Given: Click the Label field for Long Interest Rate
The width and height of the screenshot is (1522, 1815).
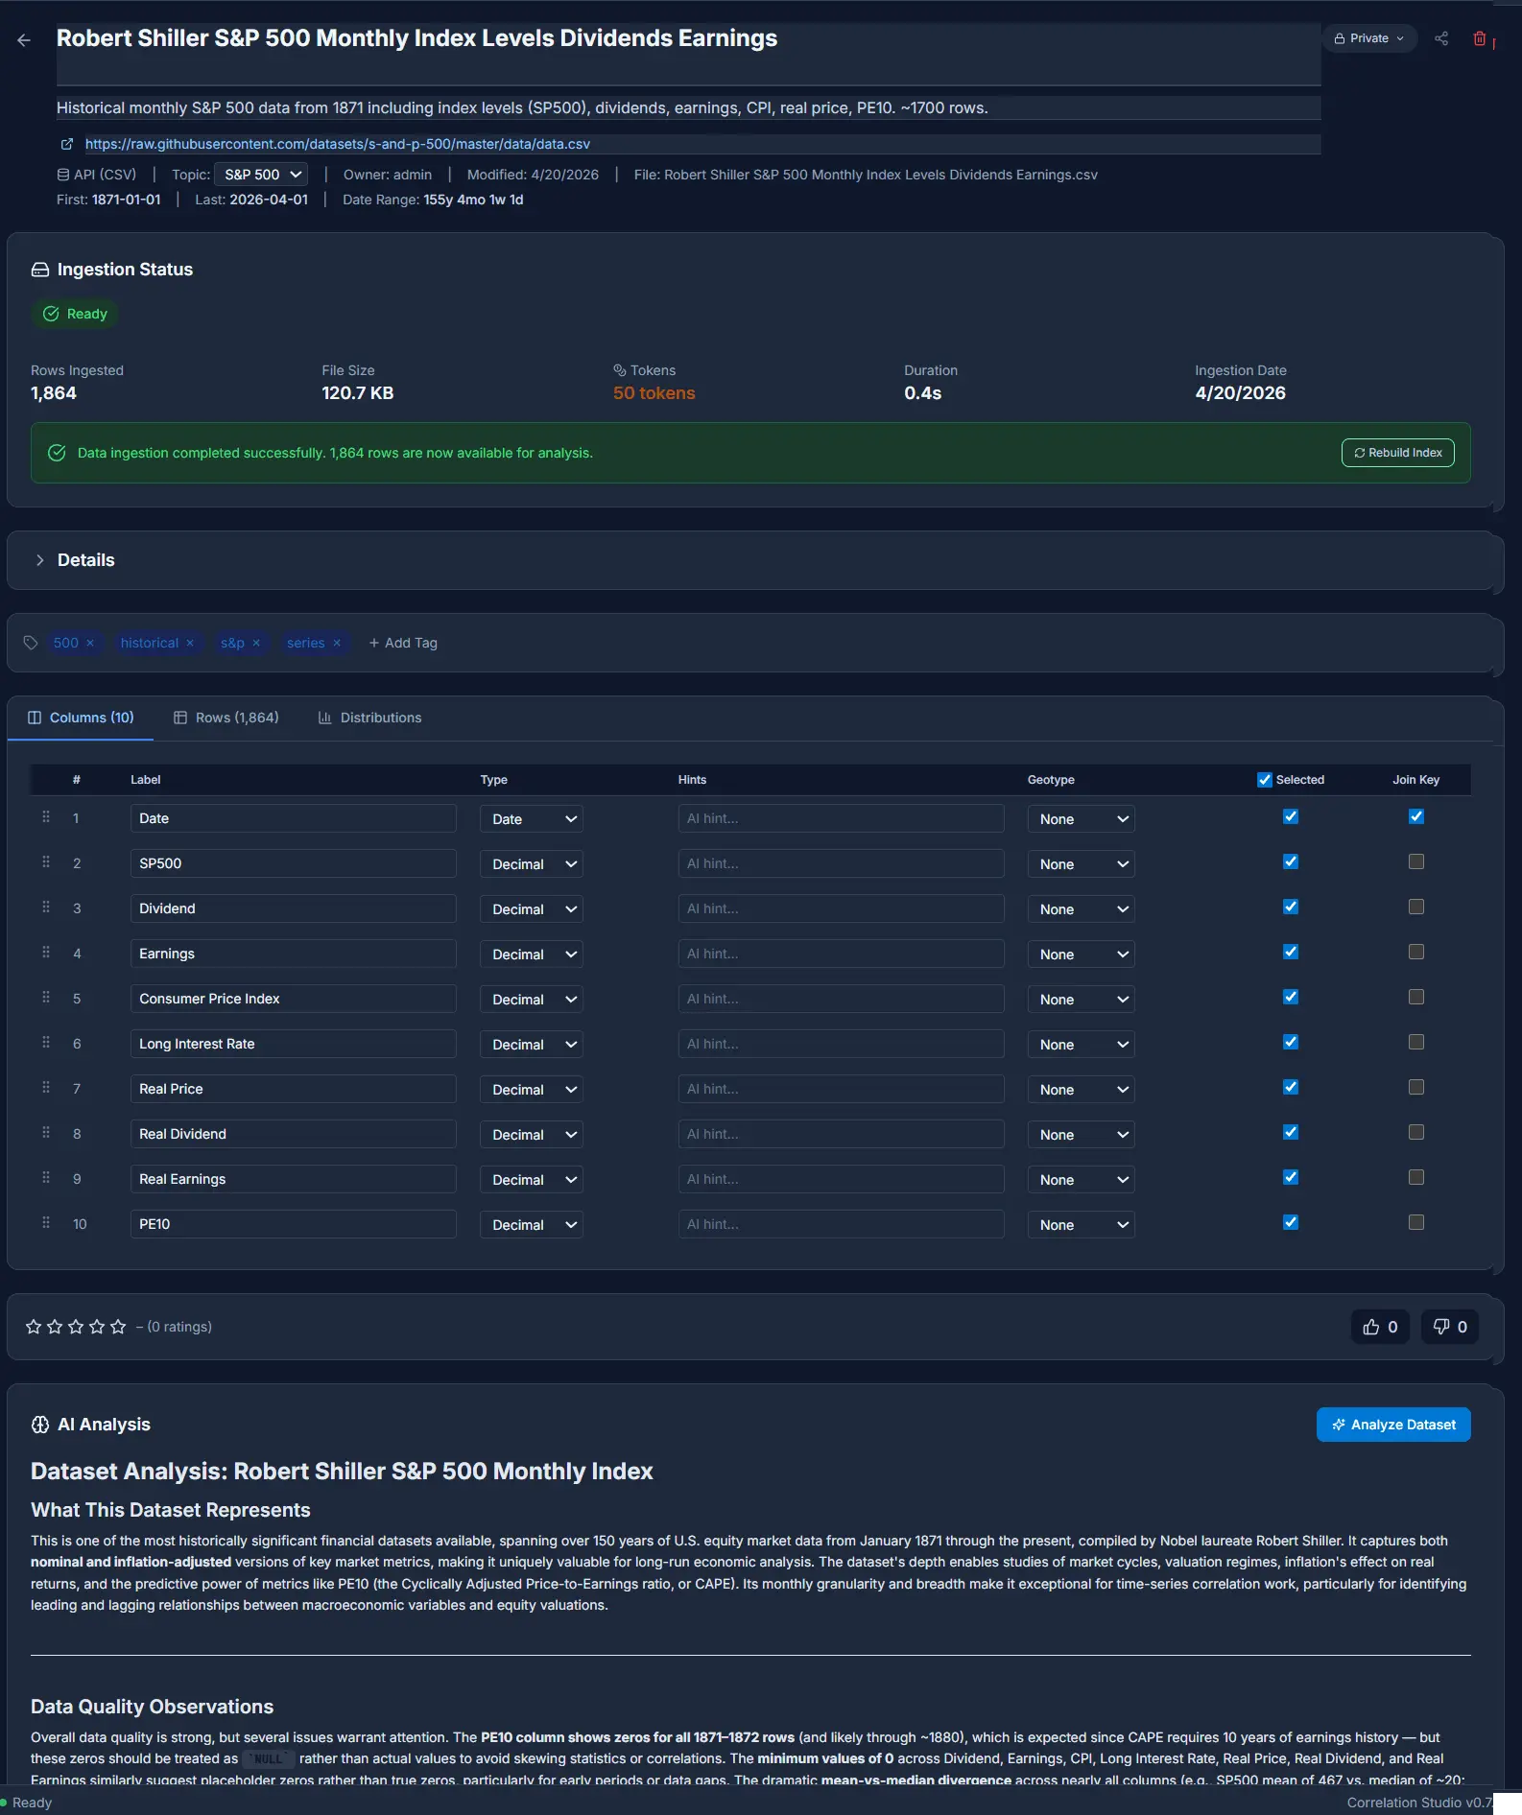Looking at the screenshot, I should click(x=293, y=1044).
